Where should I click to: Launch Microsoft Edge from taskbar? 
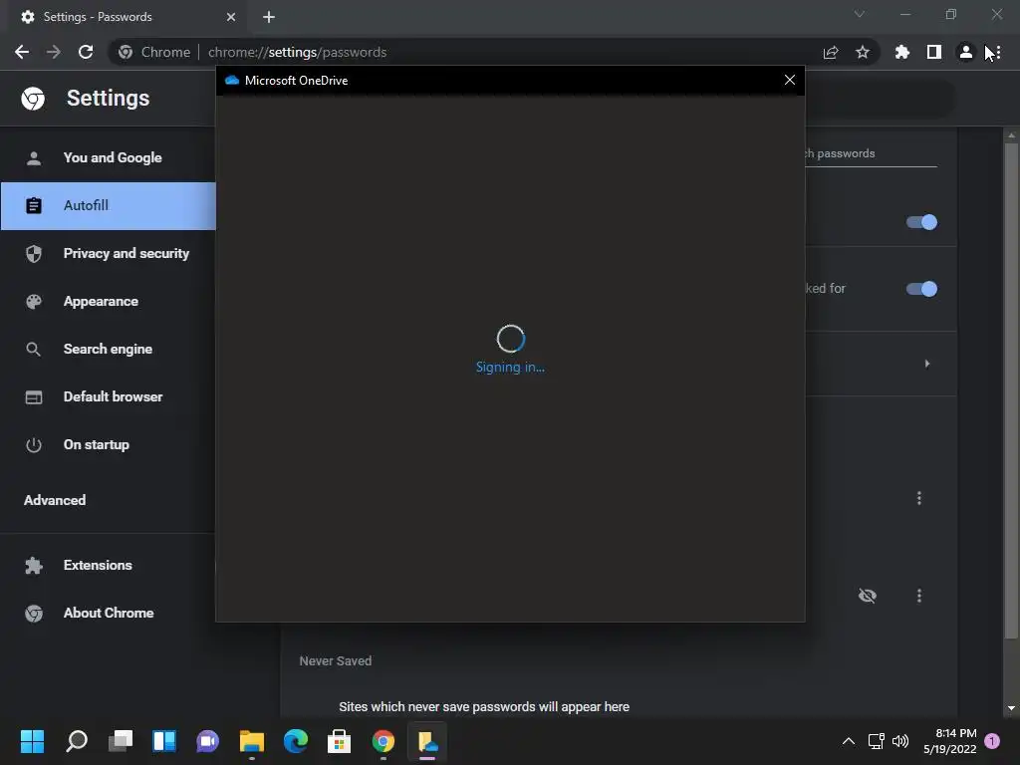point(295,741)
